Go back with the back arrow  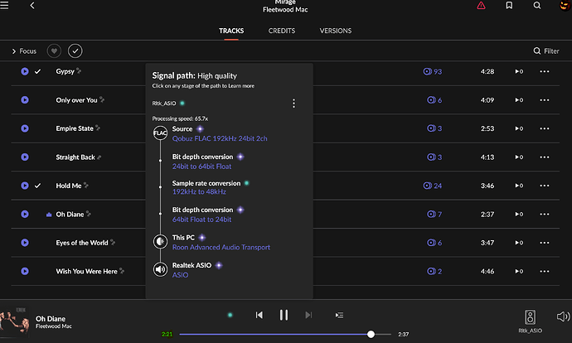(32, 6)
